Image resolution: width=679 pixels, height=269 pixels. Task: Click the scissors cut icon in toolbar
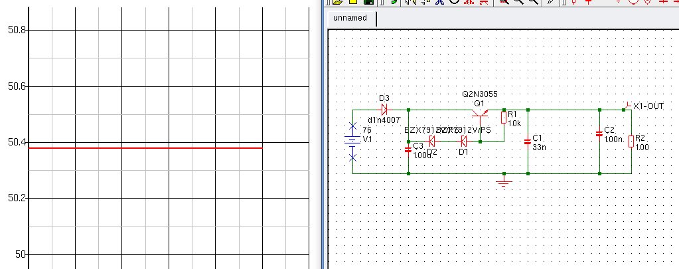[438, 2]
